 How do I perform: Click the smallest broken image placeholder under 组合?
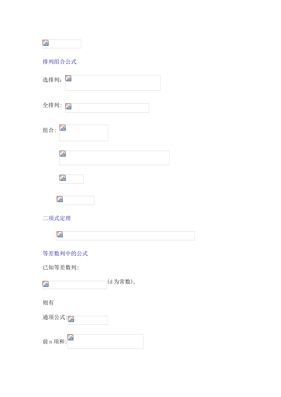click(x=72, y=179)
